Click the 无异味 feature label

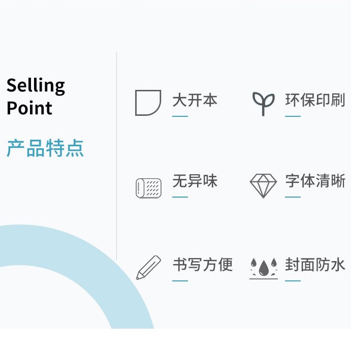pyautogui.click(x=195, y=181)
